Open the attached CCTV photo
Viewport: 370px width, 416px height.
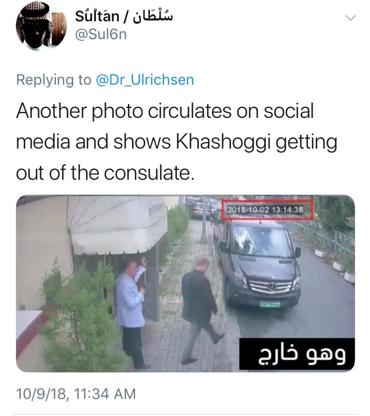coord(185,283)
